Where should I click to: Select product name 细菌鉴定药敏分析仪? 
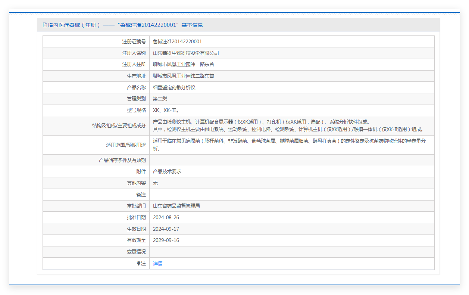click(x=174, y=87)
